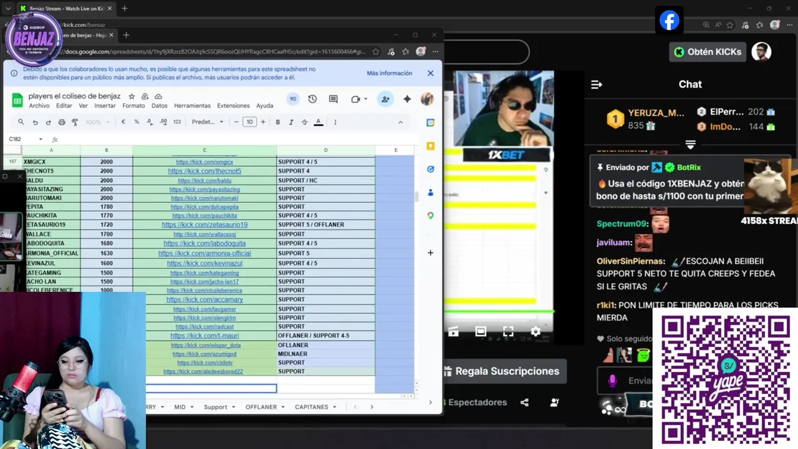This screenshot has width=798, height=449.
Task: Open the Insertar menu
Action: (x=105, y=106)
